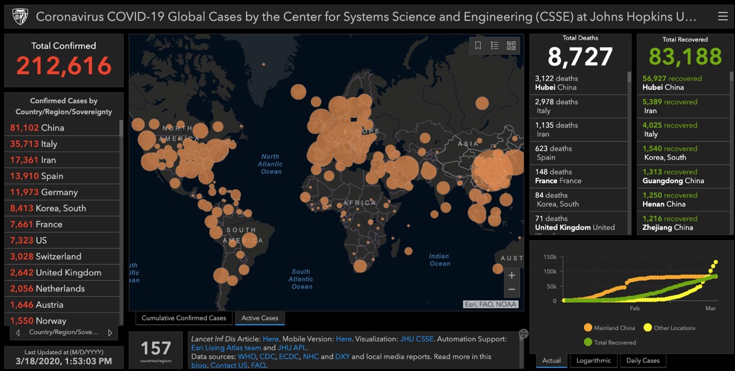Go to previous country list page arrow
The height and width of the screenshot is (371, 735).
[17, 332]
